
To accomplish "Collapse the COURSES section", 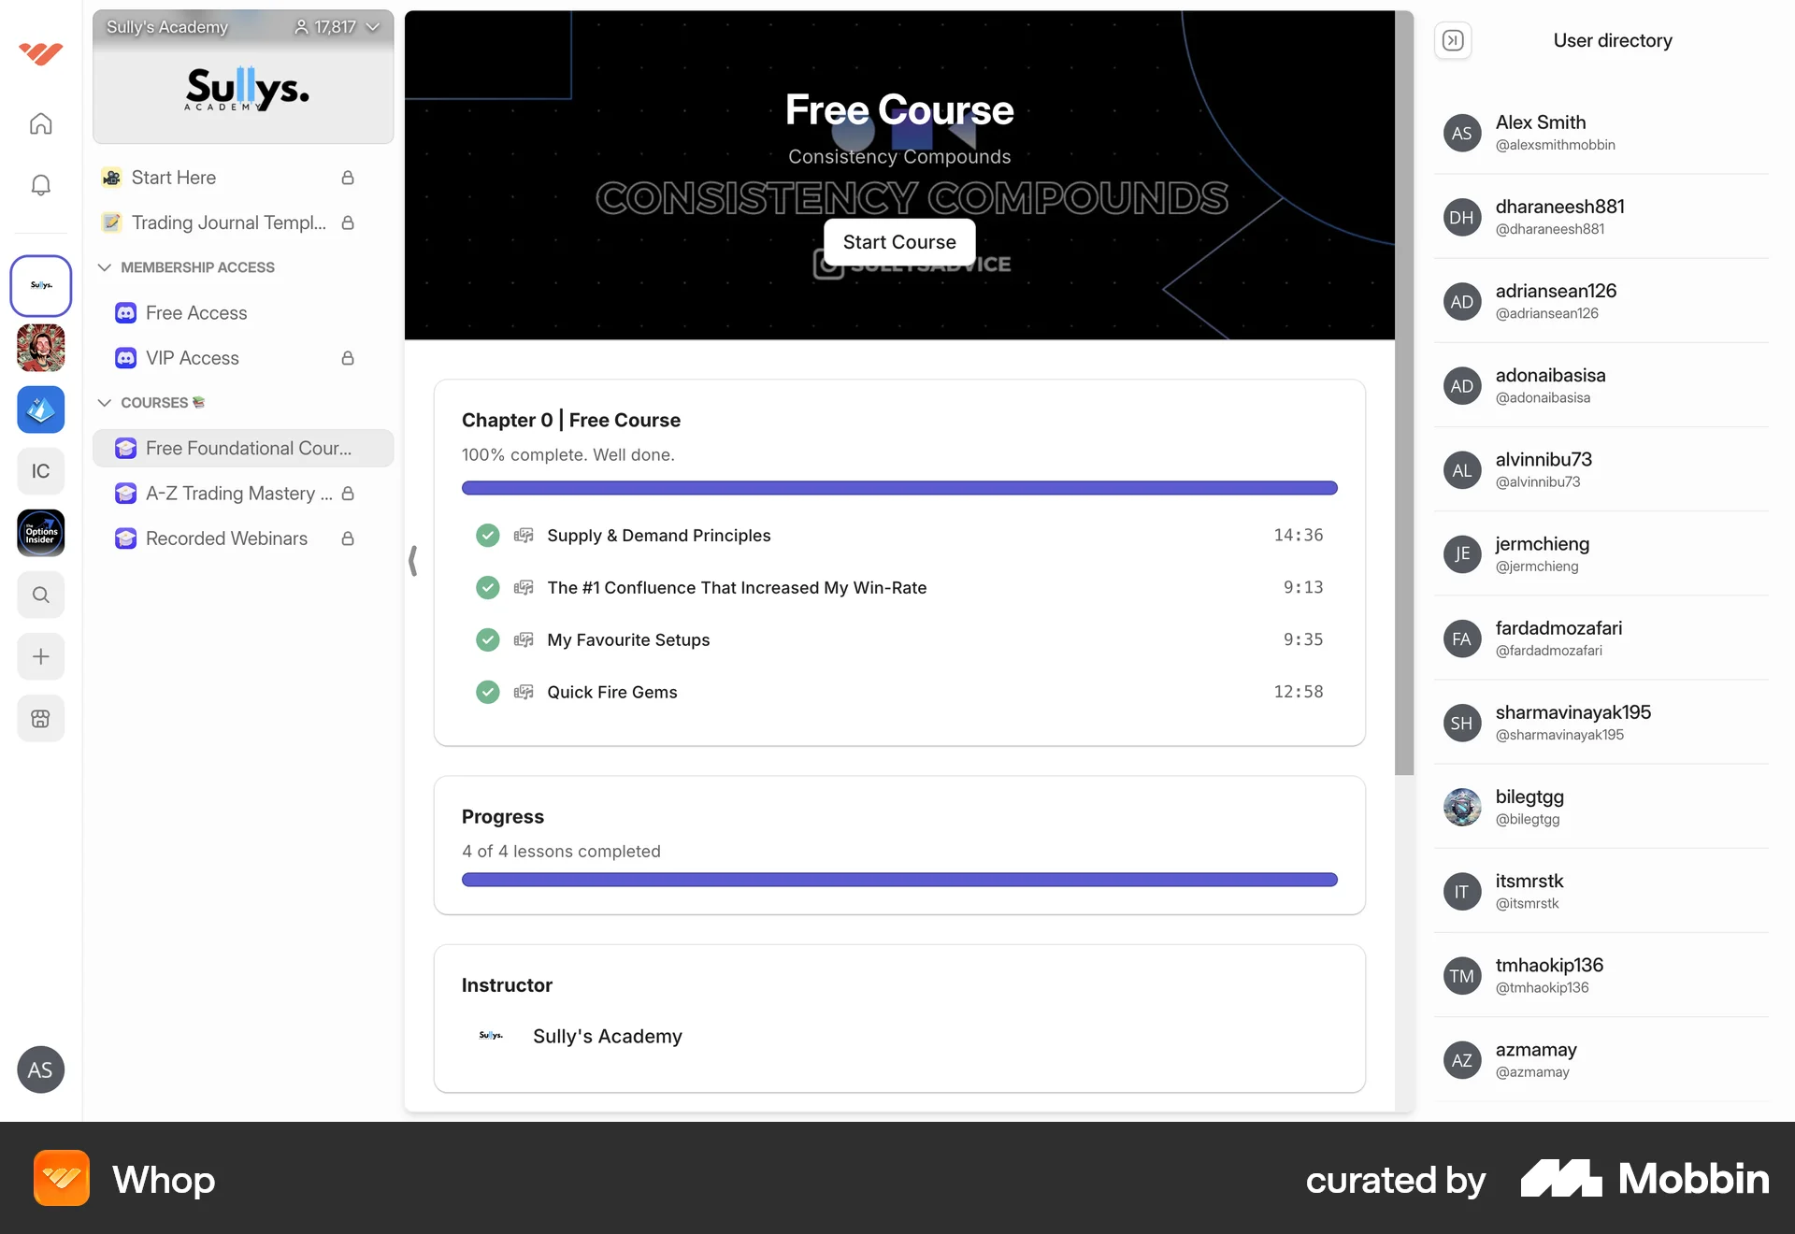I will tap(105, 402).
